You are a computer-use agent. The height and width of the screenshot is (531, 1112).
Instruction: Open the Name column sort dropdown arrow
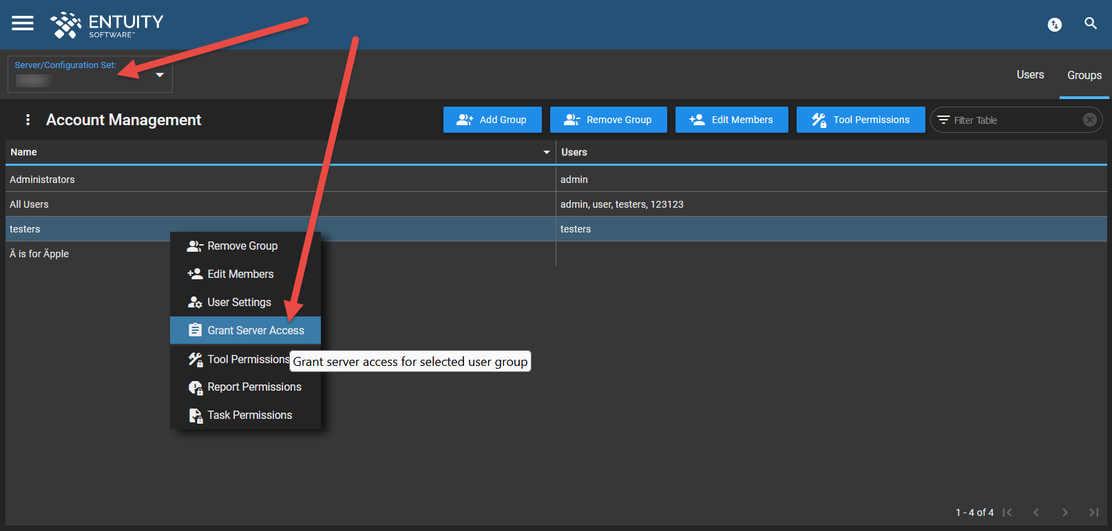tap(547, 152)
